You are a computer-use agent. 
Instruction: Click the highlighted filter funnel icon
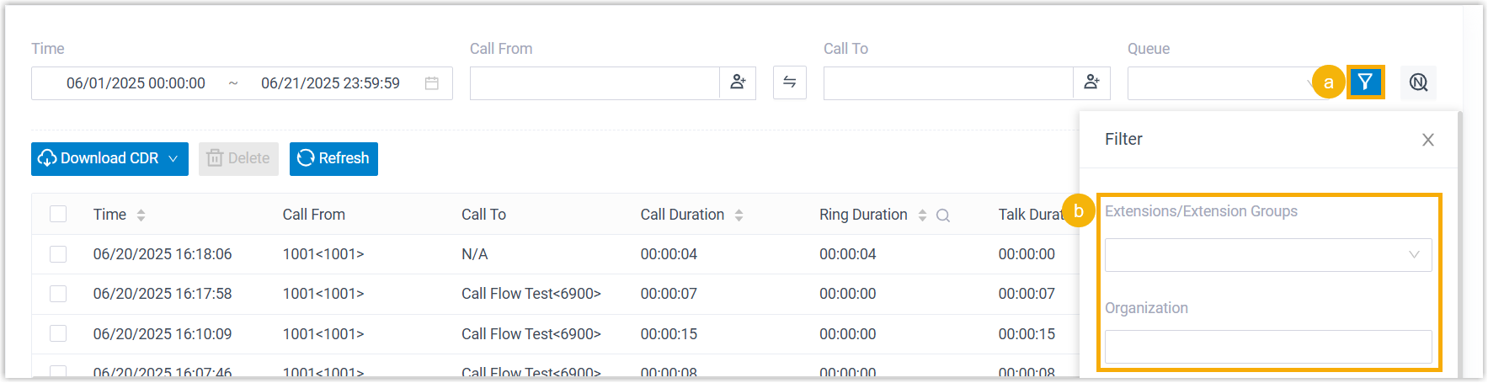tap(1365, 82)
